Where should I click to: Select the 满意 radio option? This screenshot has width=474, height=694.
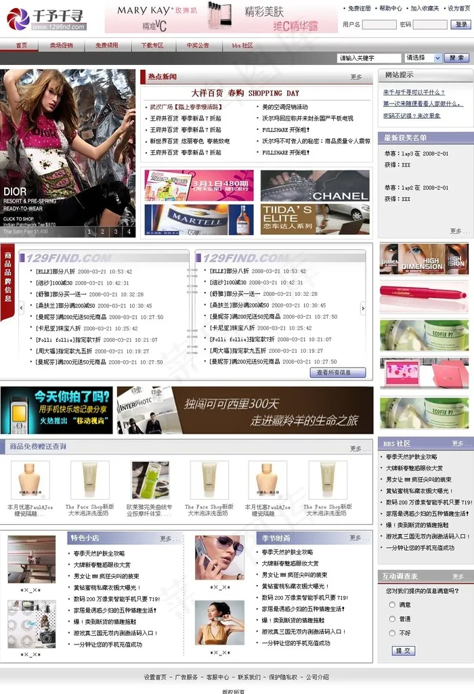392,605
